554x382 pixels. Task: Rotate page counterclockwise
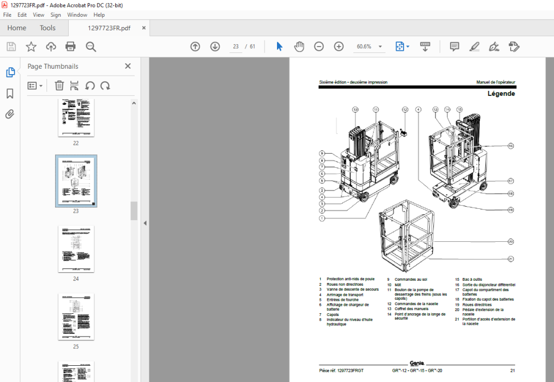pos(90,85)
